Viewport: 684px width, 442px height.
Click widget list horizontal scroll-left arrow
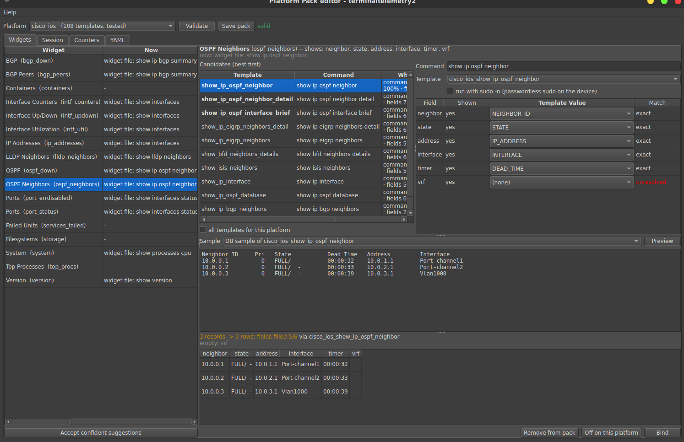(x=8, y=422)
